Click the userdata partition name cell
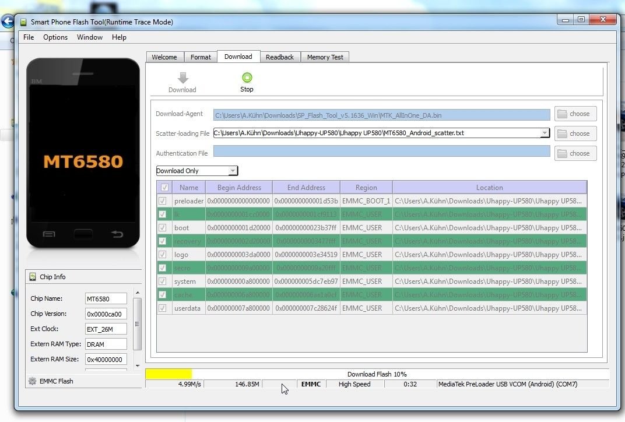 tap(188, 308)
